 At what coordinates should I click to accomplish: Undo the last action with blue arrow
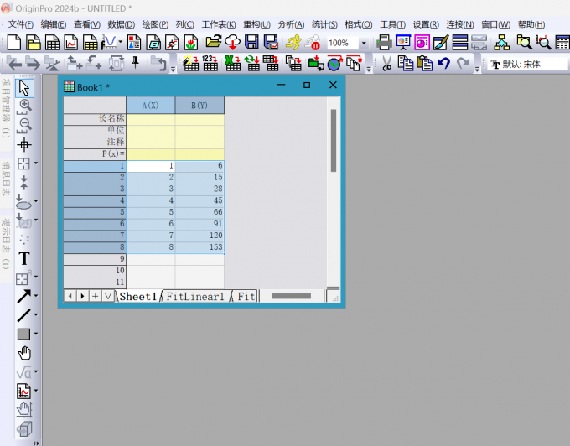(443, 63)
